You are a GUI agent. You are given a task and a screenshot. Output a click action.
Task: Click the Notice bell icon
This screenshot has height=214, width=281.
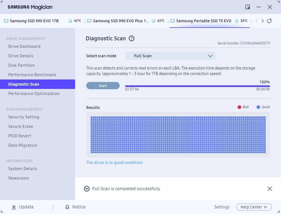(67, 207)
